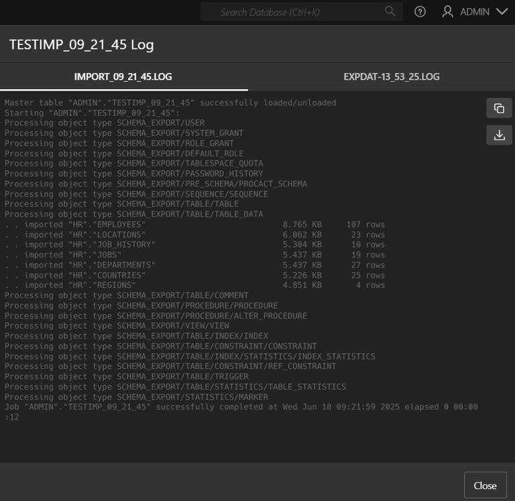Click the '4 rows' value
The image size is (515, 501).
coord(370,285)
